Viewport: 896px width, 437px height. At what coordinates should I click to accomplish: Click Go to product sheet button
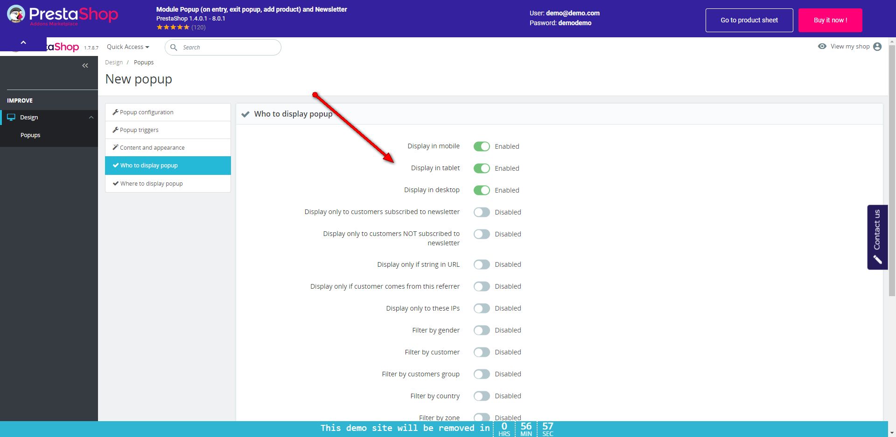[749, 20]
